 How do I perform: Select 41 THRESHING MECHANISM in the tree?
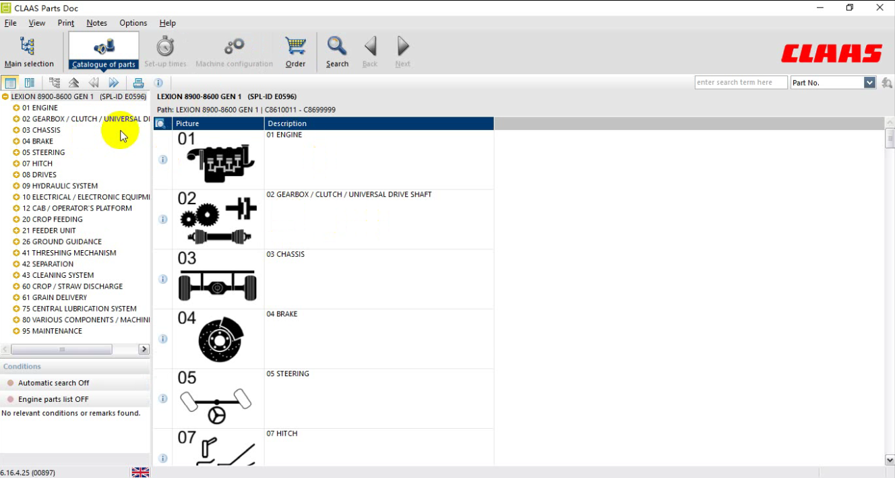69,253
